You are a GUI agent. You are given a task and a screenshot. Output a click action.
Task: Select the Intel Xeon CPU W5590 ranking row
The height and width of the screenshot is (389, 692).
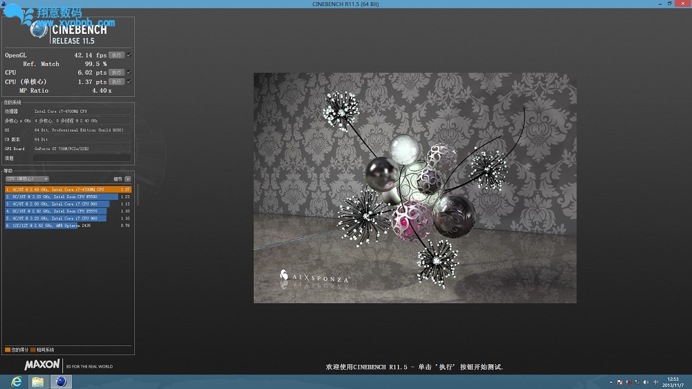coord(68,197)
